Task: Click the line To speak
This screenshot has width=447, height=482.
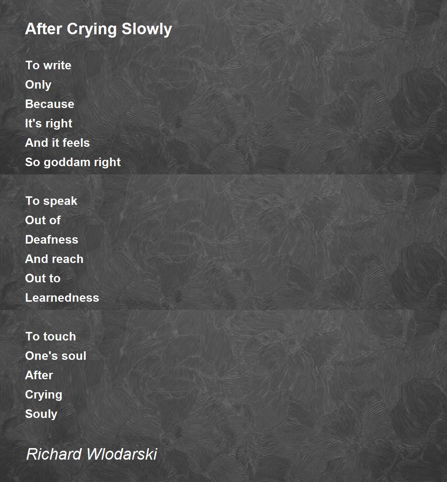Action: (x=51, y=201)
